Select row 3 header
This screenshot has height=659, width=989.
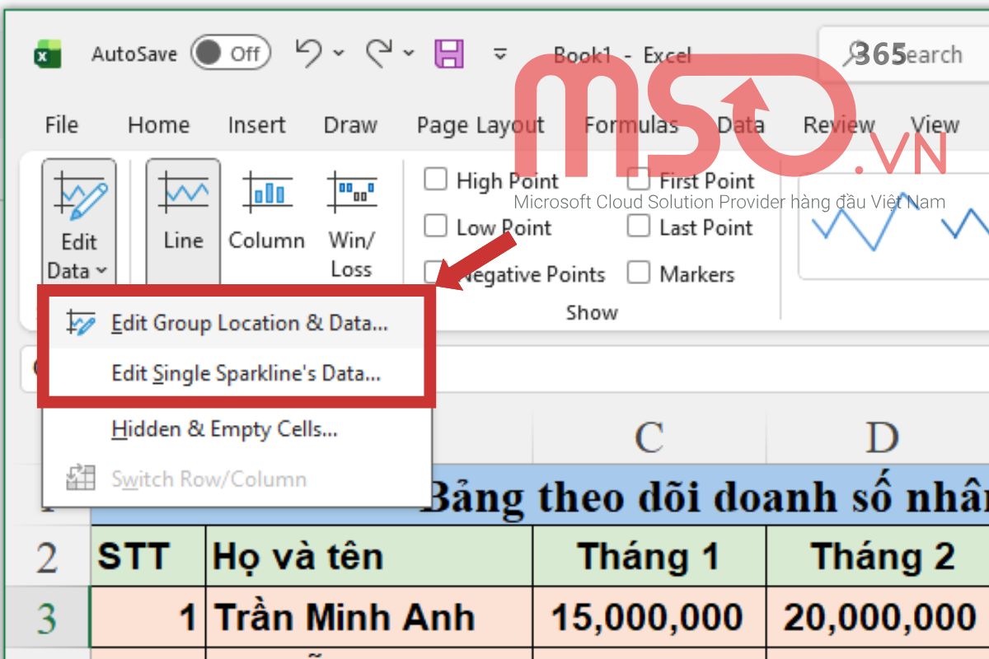coord(46,617)
